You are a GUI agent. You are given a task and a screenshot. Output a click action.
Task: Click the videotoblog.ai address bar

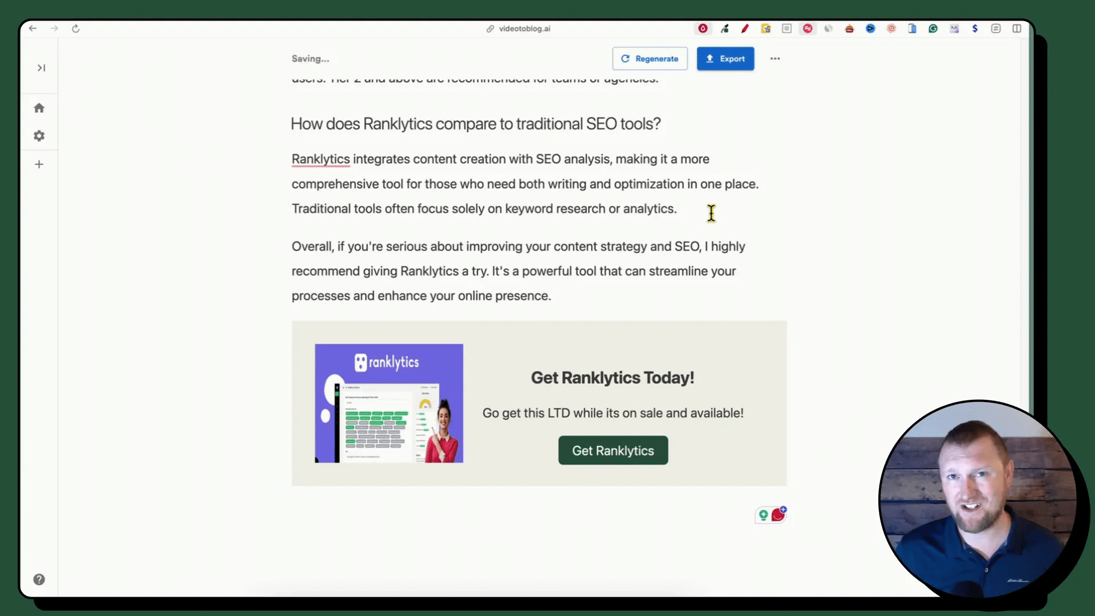tap(518, 29)
